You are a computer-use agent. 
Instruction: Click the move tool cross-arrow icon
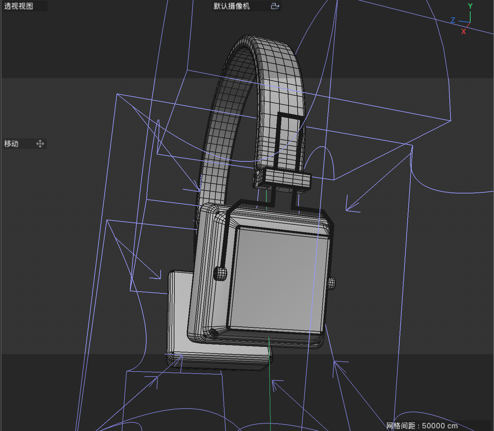click(x=40, y=144)
